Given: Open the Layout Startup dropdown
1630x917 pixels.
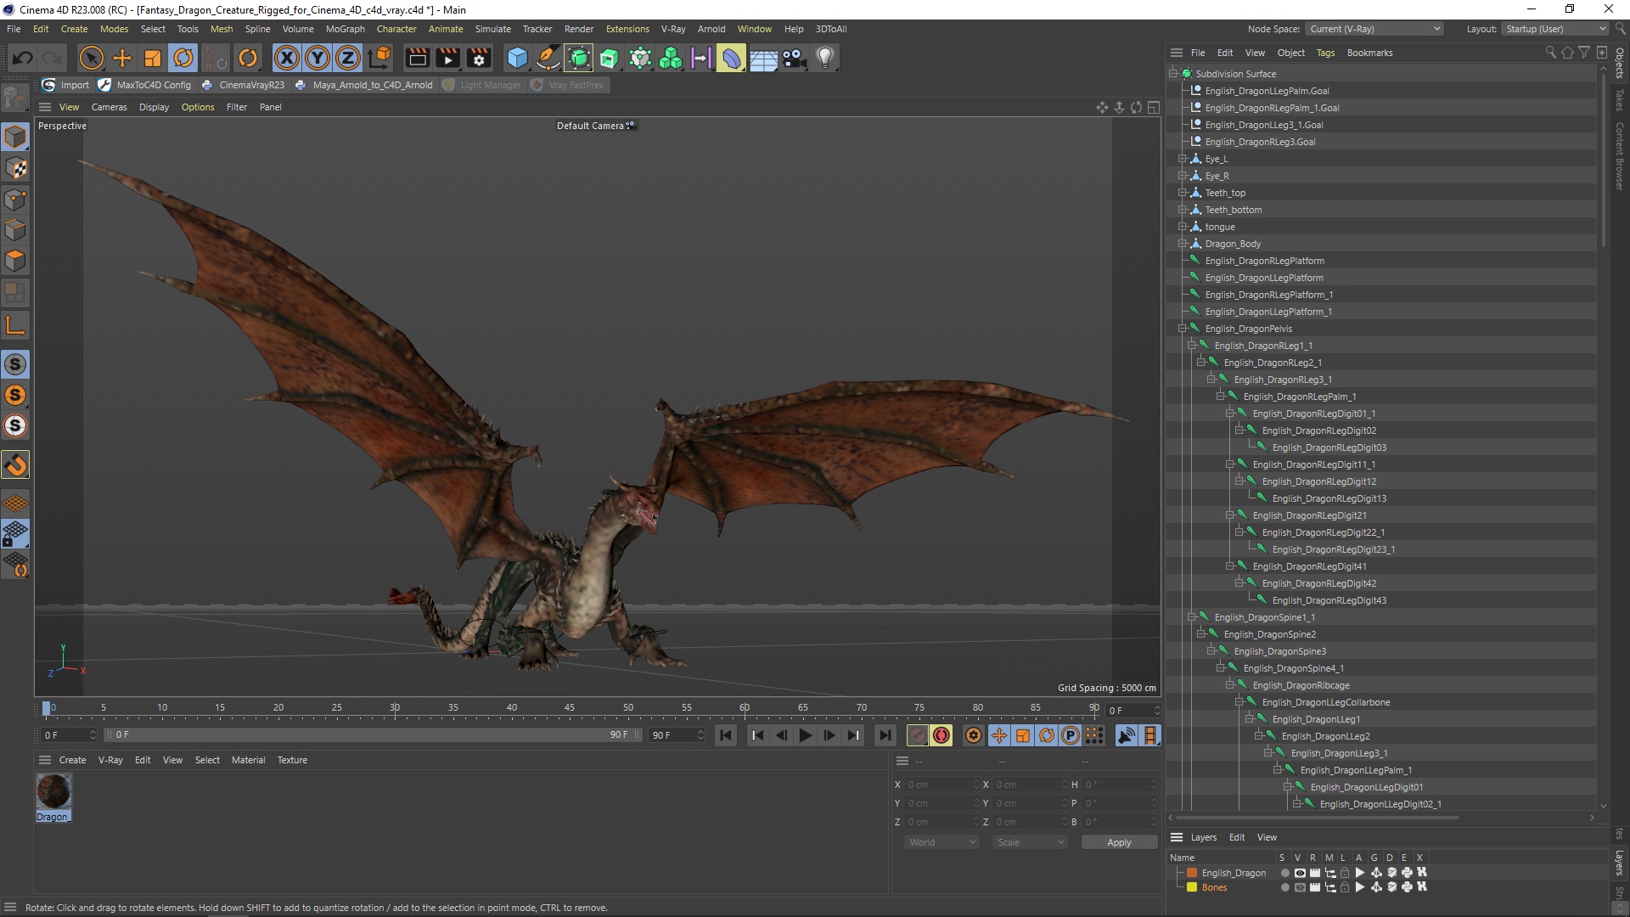Looking at the screenshot, I should pos(1555,29).
